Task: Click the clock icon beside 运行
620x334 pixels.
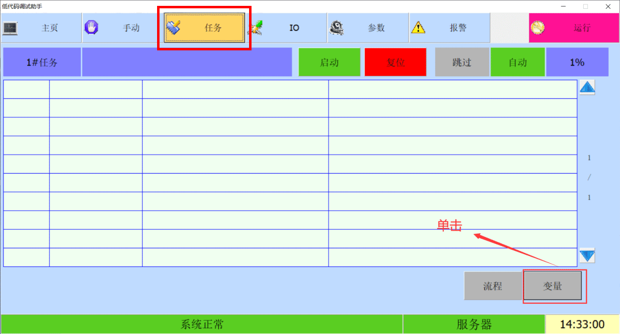Action: click(537, 28)
